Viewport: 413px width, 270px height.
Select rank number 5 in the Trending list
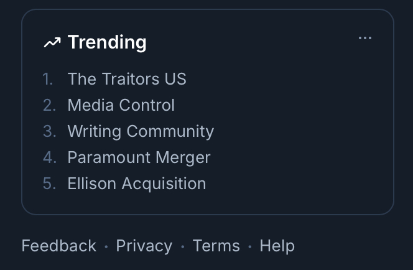[49, 184]
